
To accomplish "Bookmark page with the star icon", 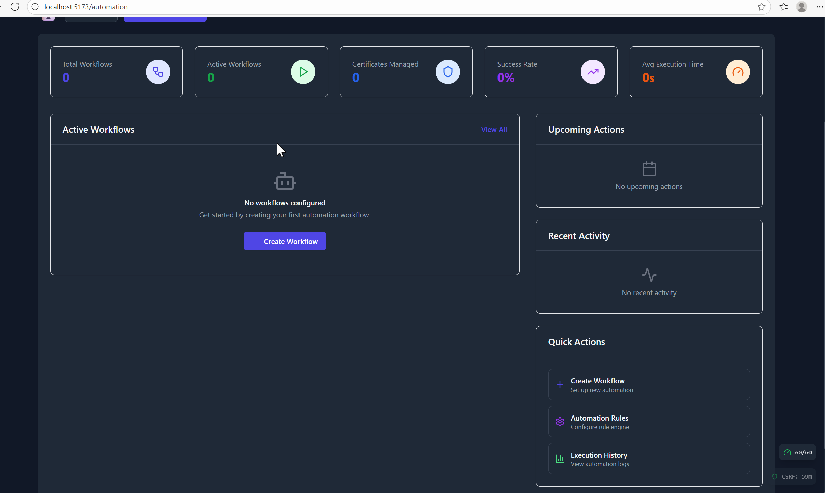I will pos(761,7).
